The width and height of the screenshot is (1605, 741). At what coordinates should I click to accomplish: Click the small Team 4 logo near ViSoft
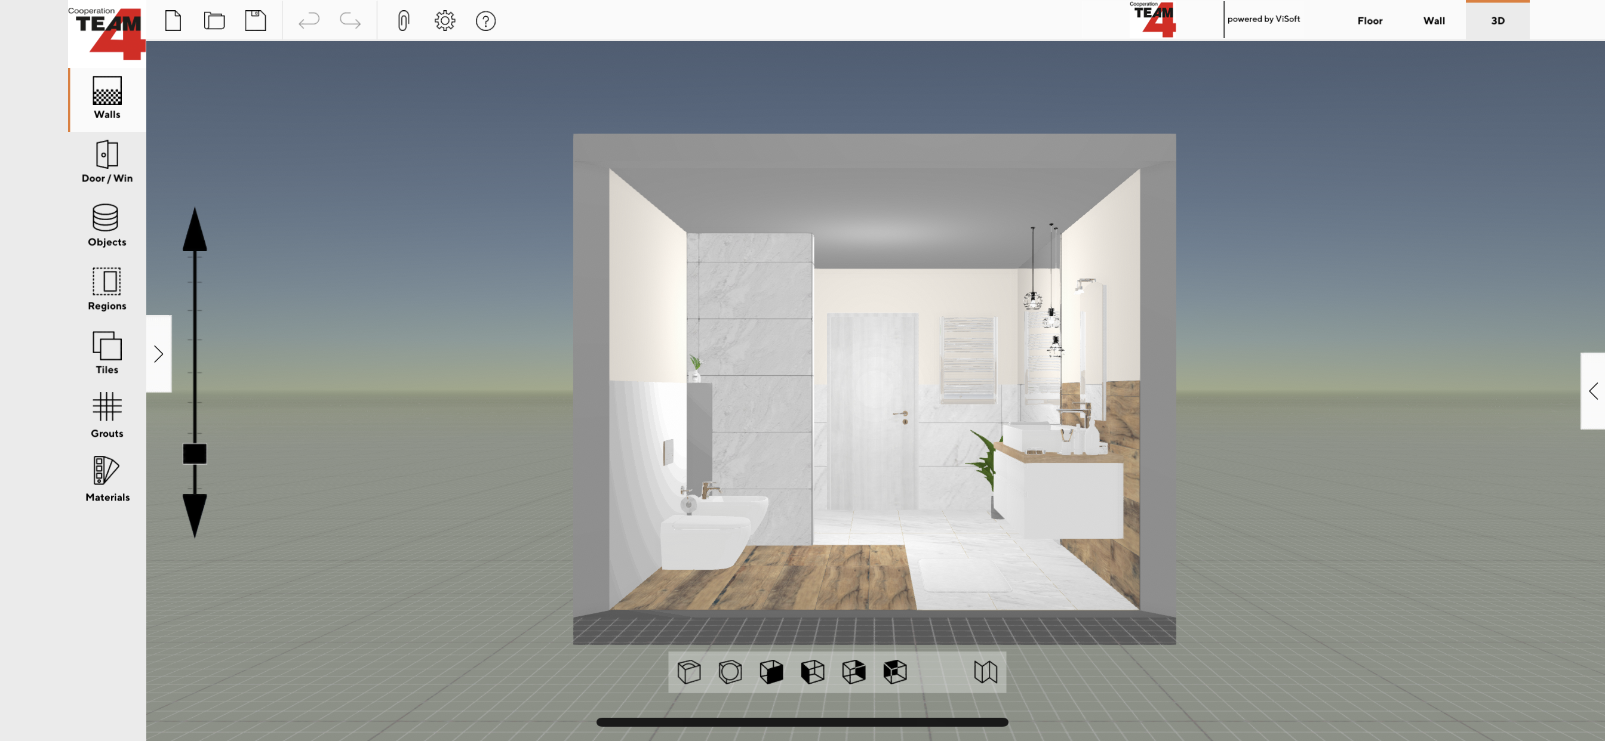[1152, 19]
